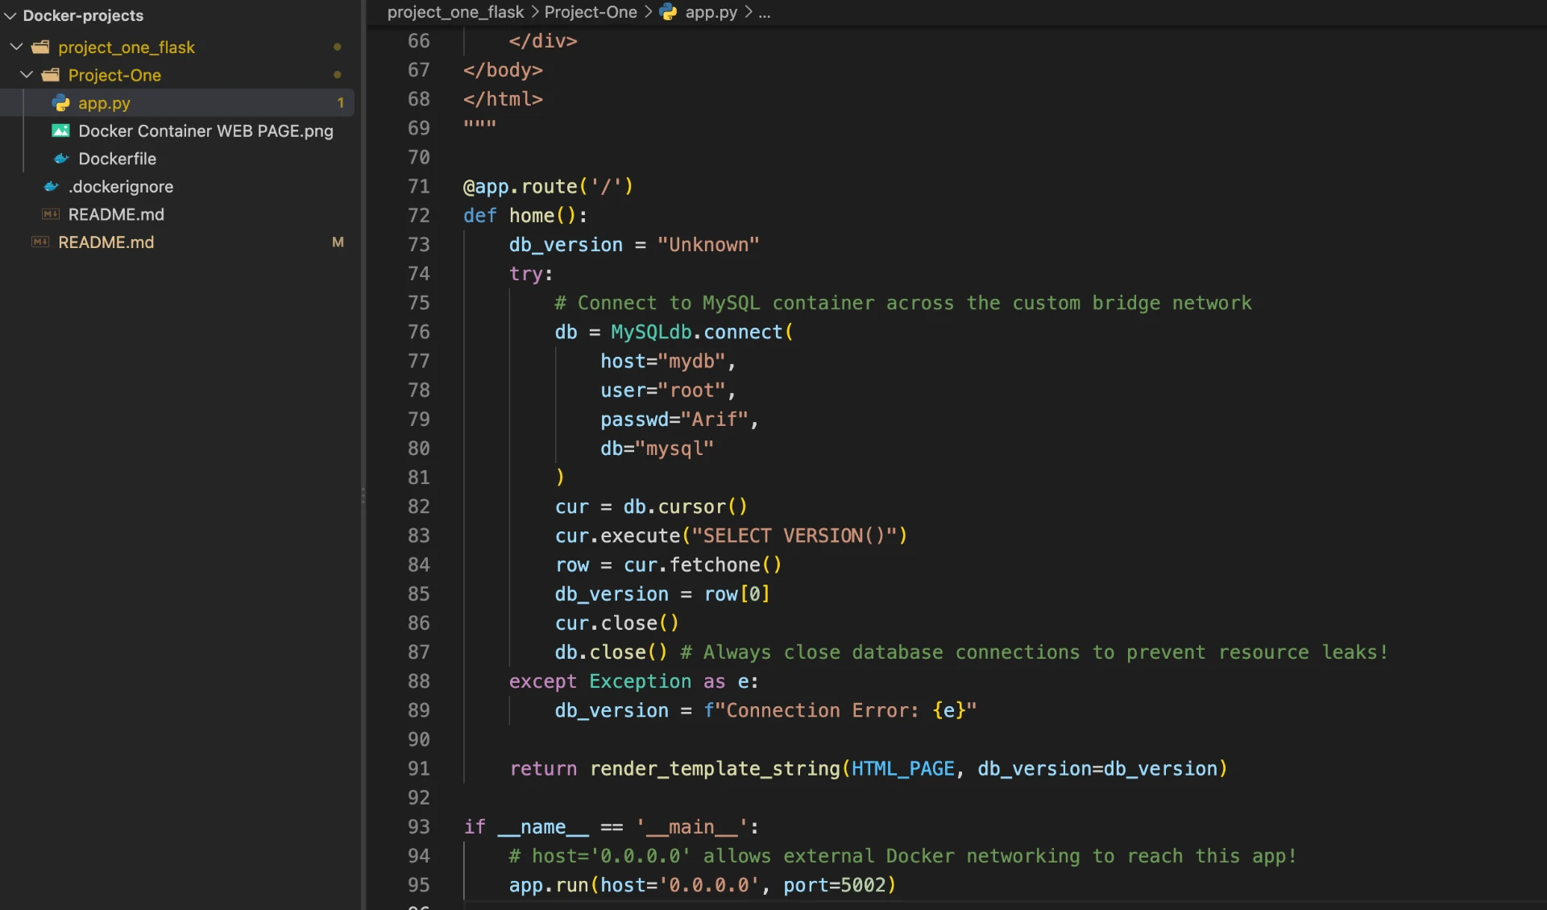Open app.py in the file explorer
This screenshot has width=1547, height=910.
(x=104, y=103)
